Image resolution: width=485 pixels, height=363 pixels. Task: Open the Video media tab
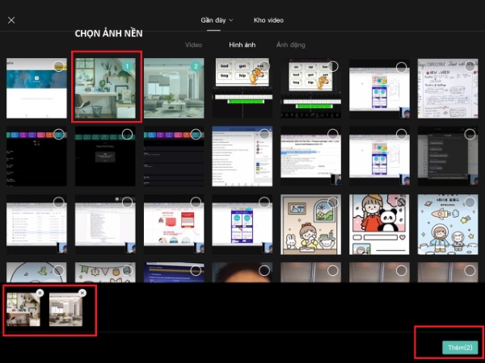[193, 45]
